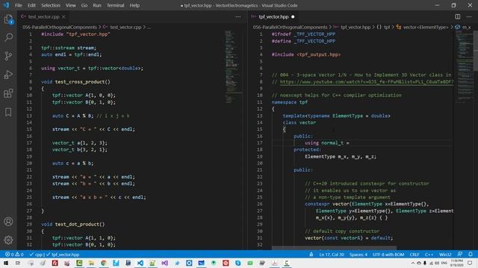Open the Source Control view

(x=8, y=56)
